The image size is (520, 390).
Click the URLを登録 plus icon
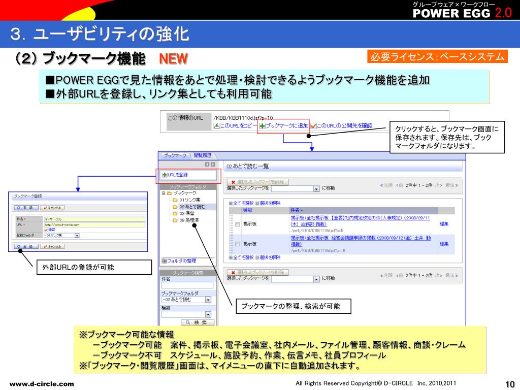pos(164,175)
